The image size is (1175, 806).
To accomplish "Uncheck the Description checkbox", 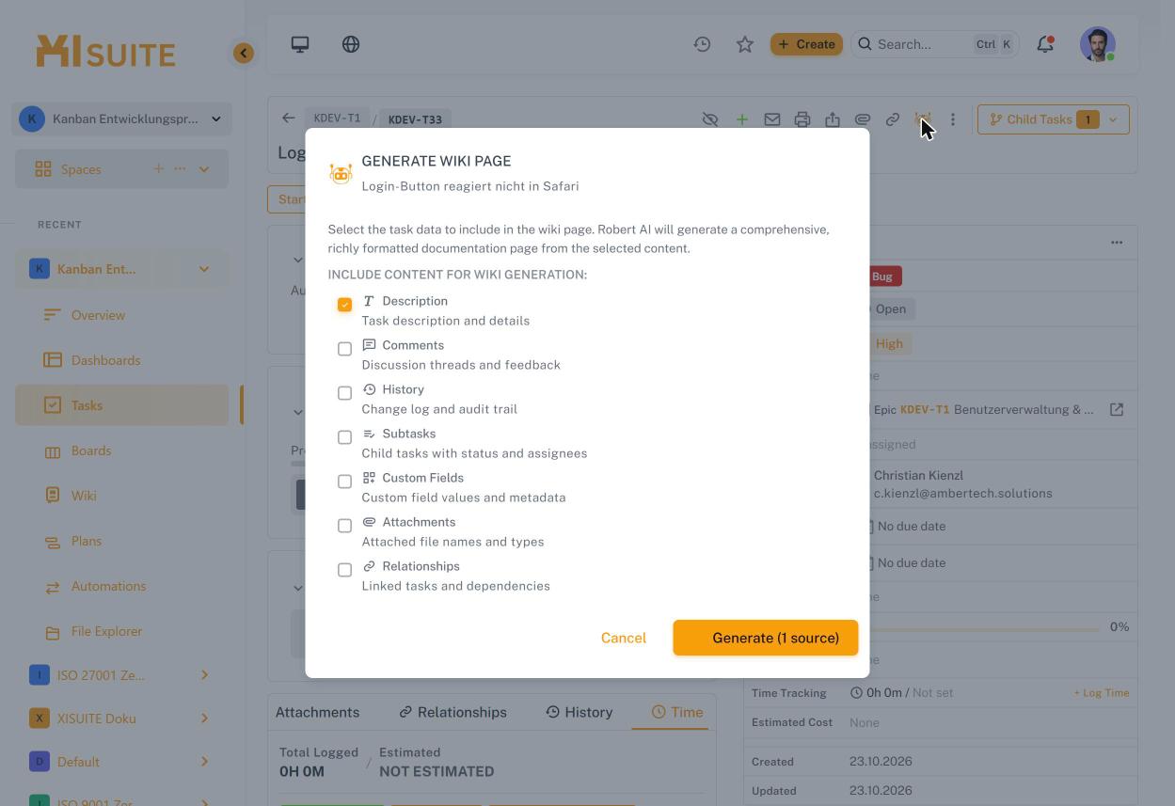I will 345,305.
